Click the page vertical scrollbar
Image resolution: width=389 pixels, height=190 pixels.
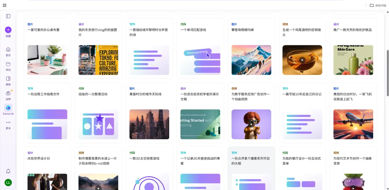pyautogui.click(x=388, y=73)
